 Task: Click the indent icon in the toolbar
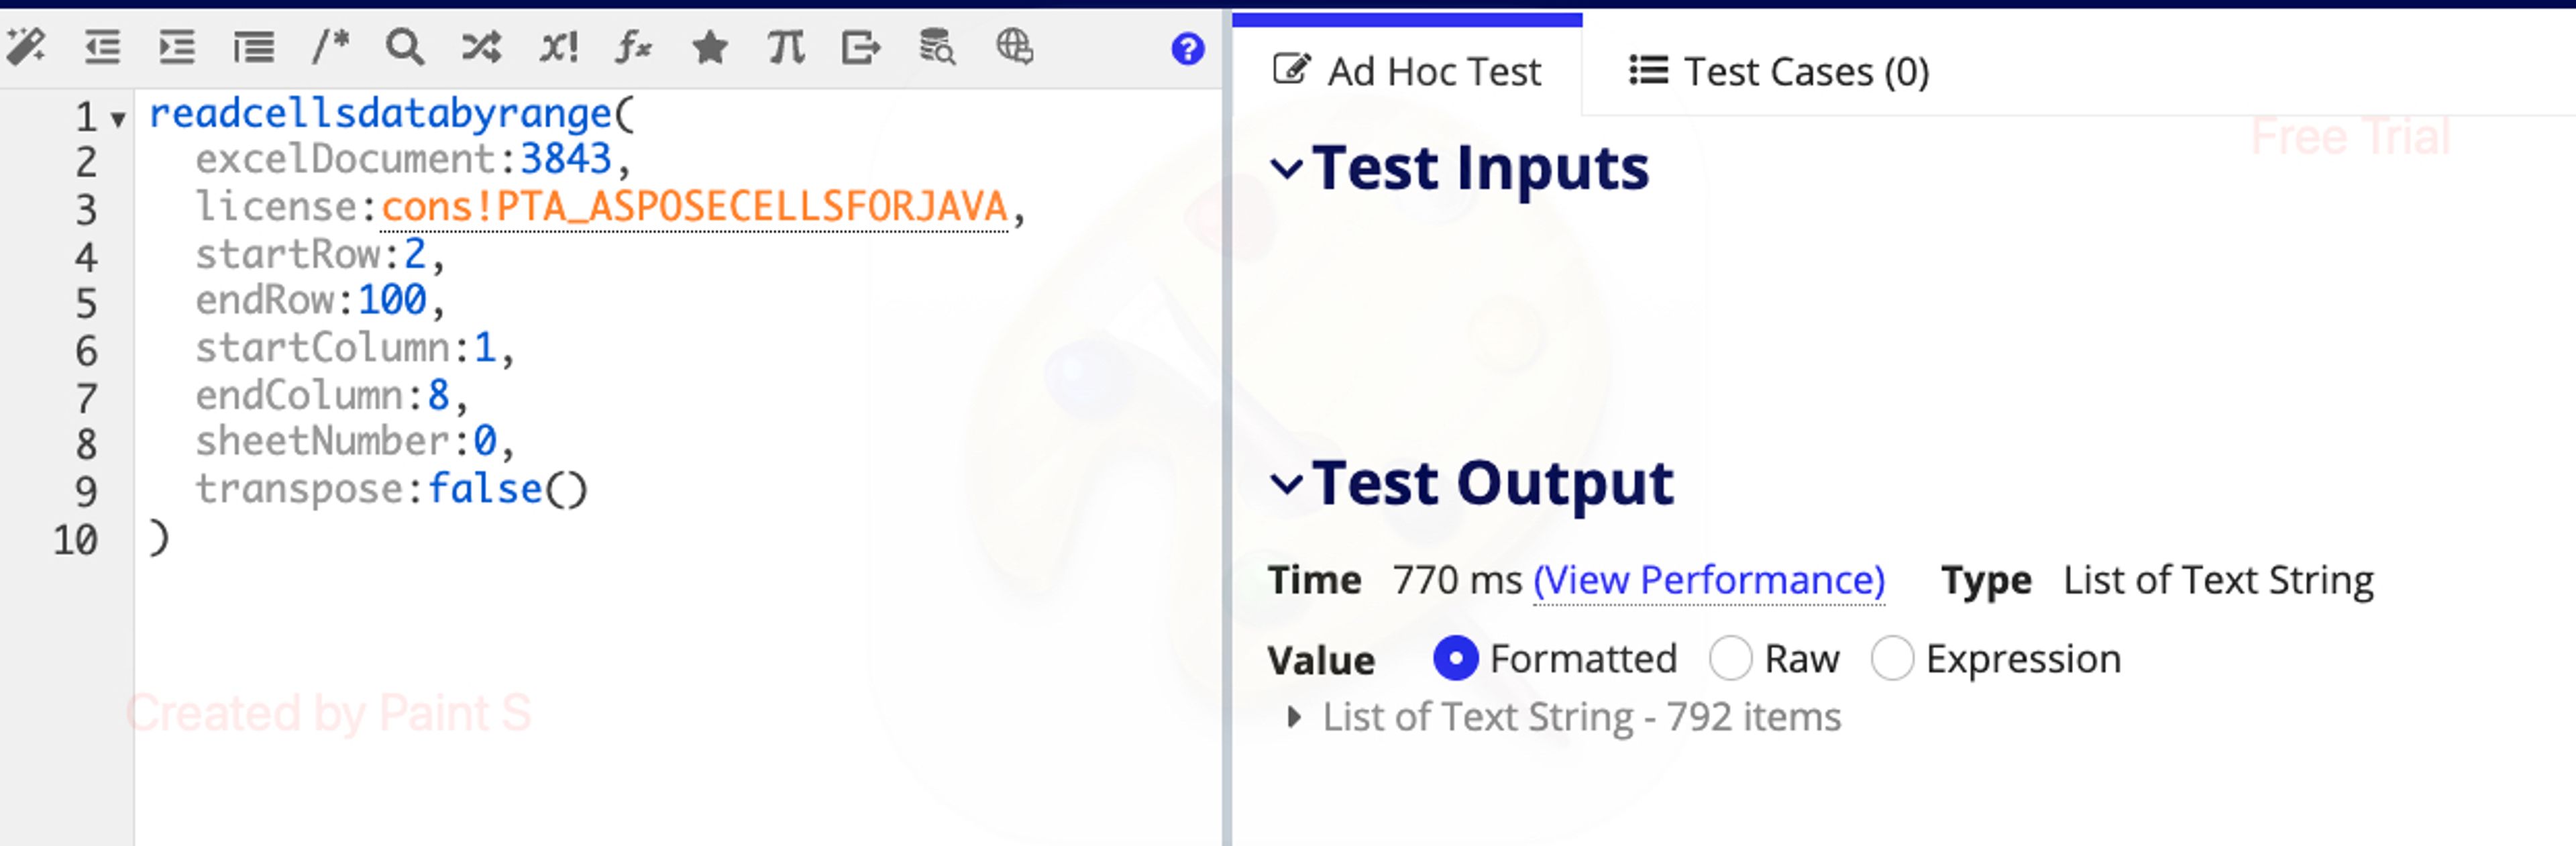pos(177,47)
